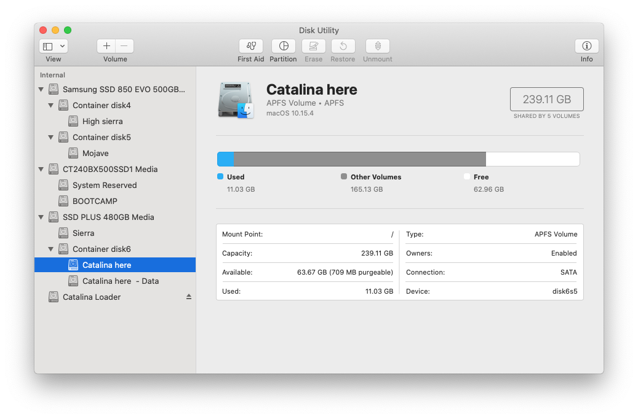
Task: Click white Free segment of usage bar
Action: [533, 159]
